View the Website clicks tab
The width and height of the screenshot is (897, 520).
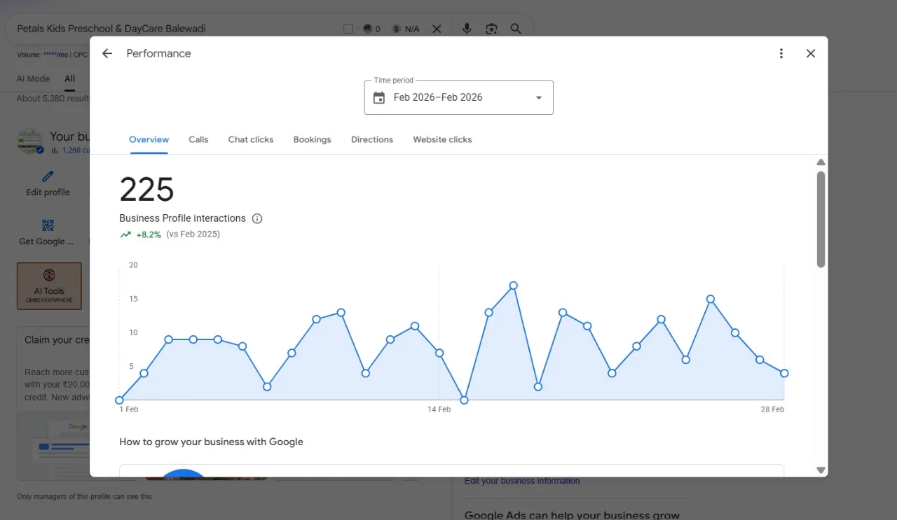(x=442, y=139)
